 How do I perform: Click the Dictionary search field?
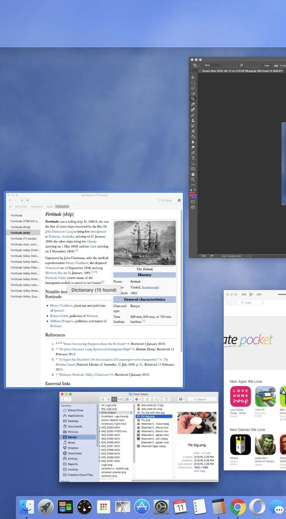(x=169, y=200)
